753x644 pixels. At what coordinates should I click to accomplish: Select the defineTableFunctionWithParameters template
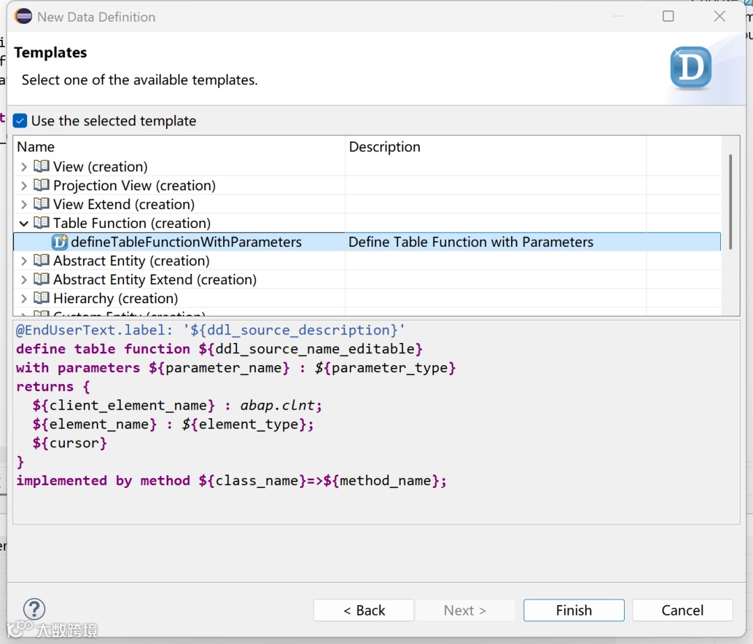pyautogui.click(x=186, y=242)
